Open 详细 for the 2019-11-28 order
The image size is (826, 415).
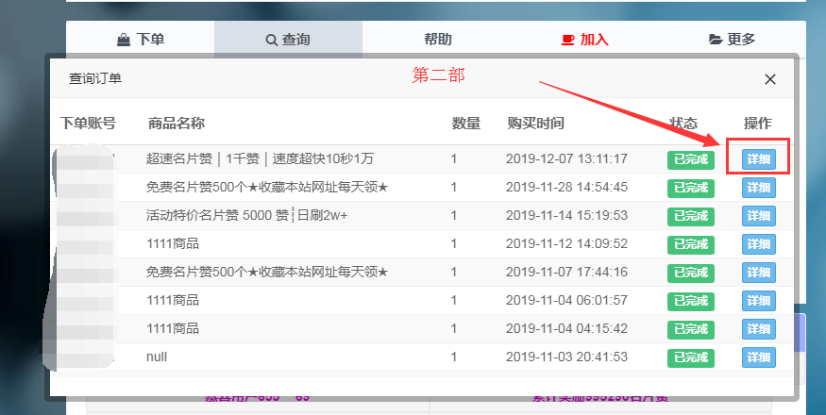point(759,188)
